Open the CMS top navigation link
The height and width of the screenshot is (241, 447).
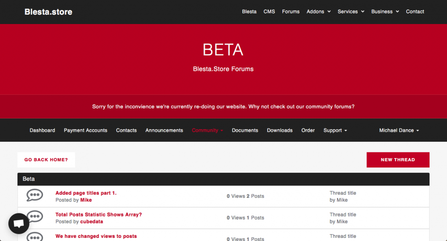tap(269, 12)
